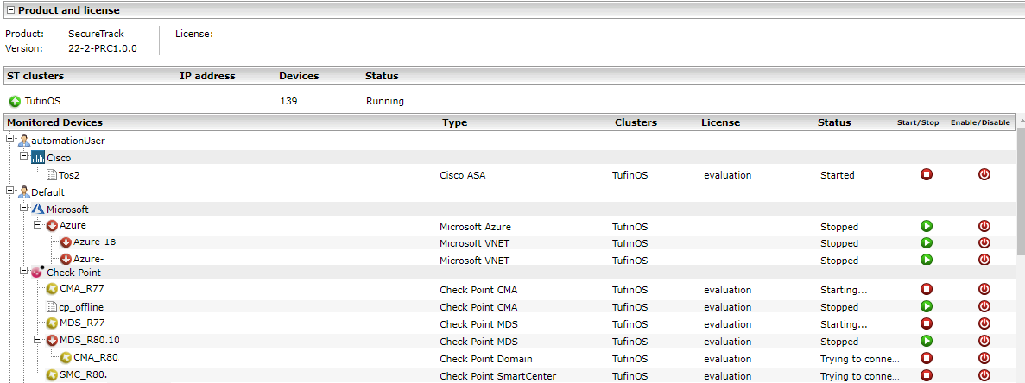Start the Azure-18- VNET device
1025x383 pixels.
tap(926, 242)
